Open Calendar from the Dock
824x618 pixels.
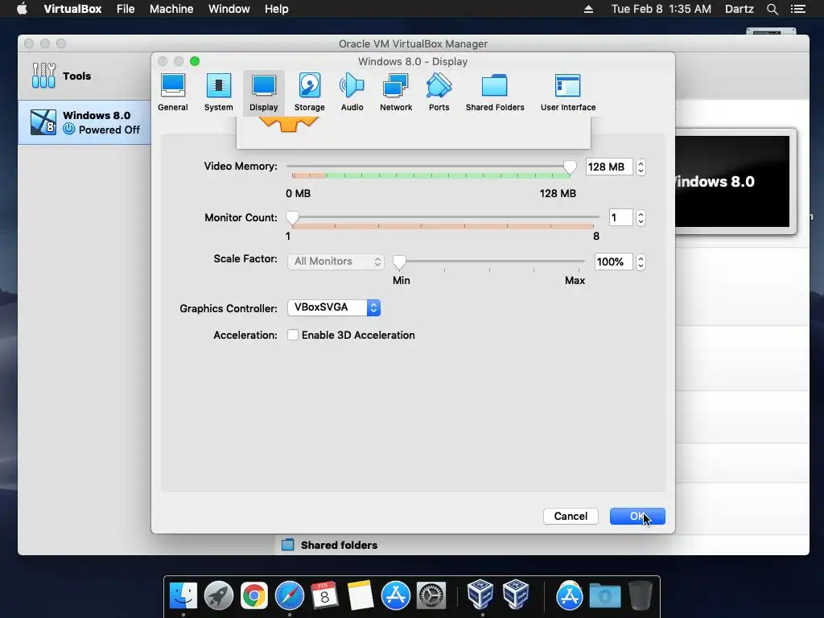coord(324,595)
